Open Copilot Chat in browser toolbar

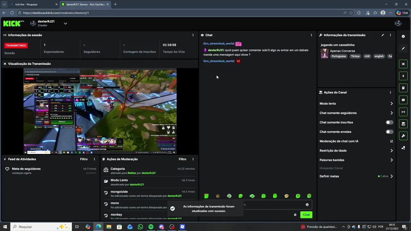(x=402, y=13)
